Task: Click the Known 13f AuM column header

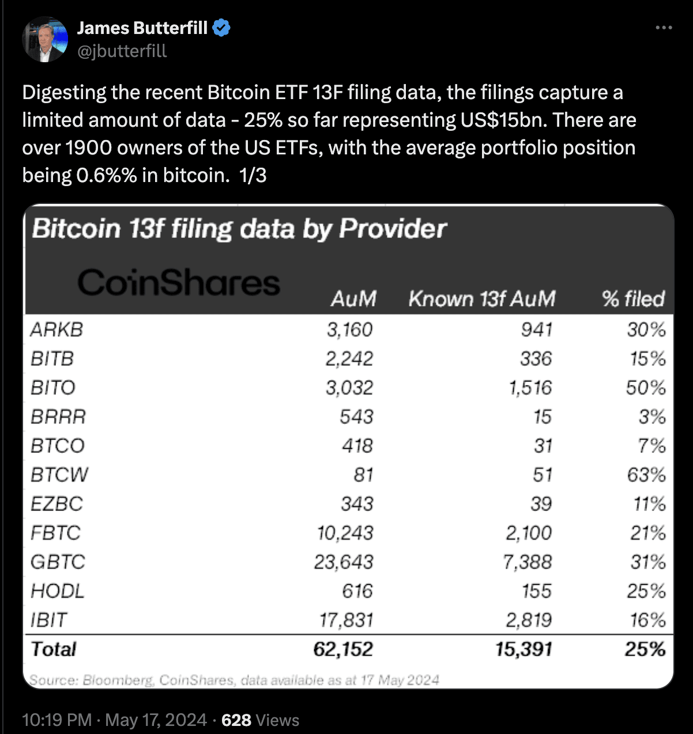Action: (483, 299)
